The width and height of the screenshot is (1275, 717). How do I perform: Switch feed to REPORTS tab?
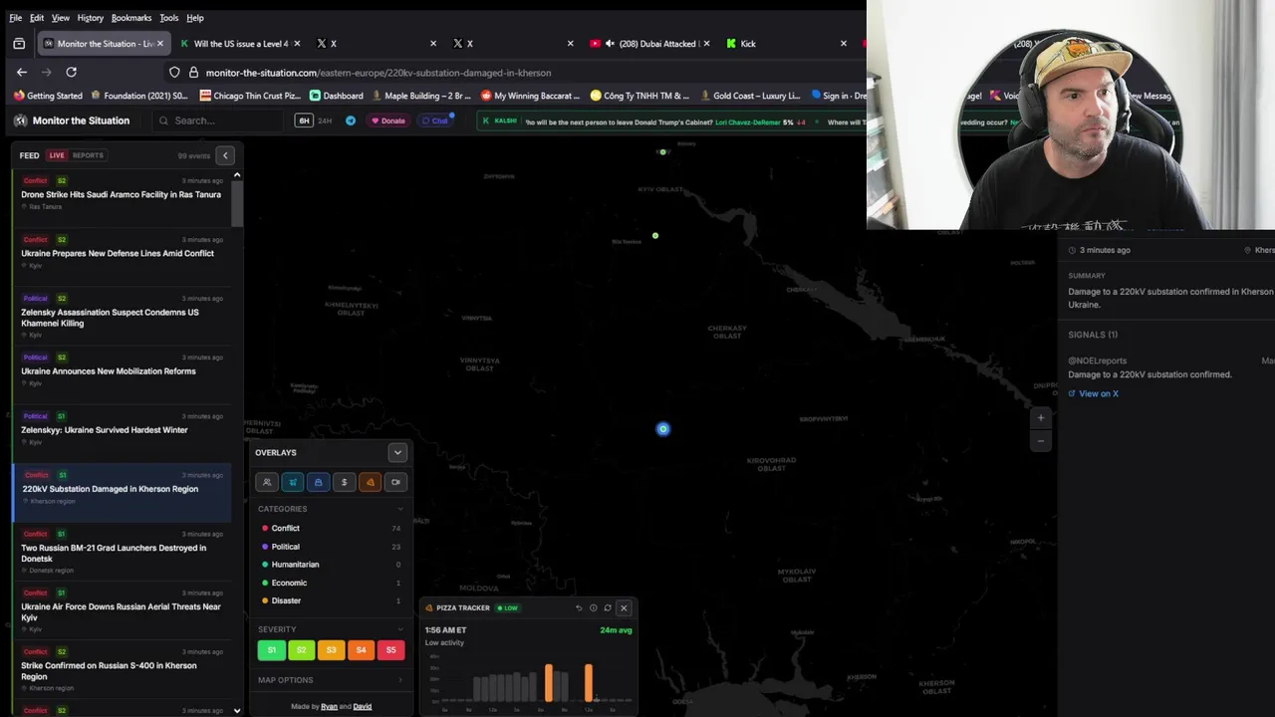(88, 155)
